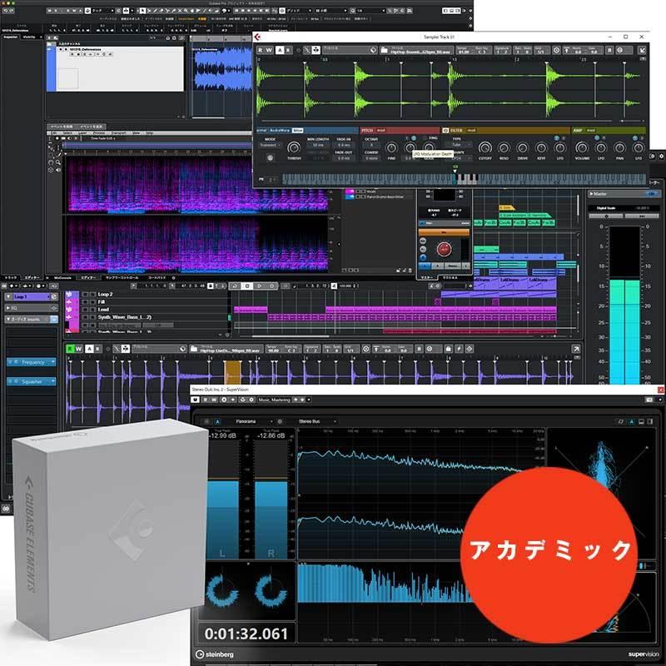The height and width of the screenshot is (666, 666).
Task: Click the THRESH knob
Action: coord(294,148)
